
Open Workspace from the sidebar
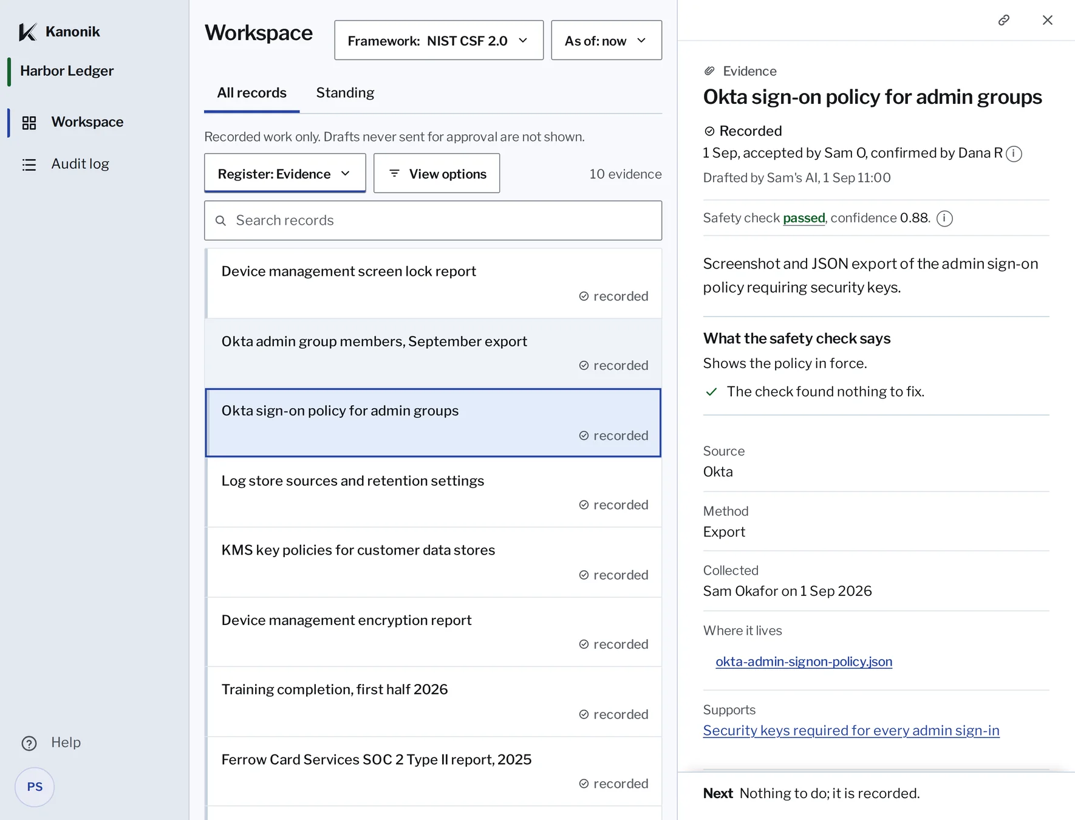click(87, 122)
